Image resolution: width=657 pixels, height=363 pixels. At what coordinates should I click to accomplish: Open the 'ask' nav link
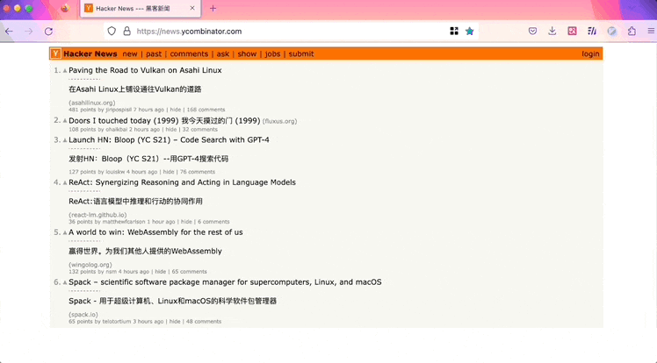(x=223, y=54)
